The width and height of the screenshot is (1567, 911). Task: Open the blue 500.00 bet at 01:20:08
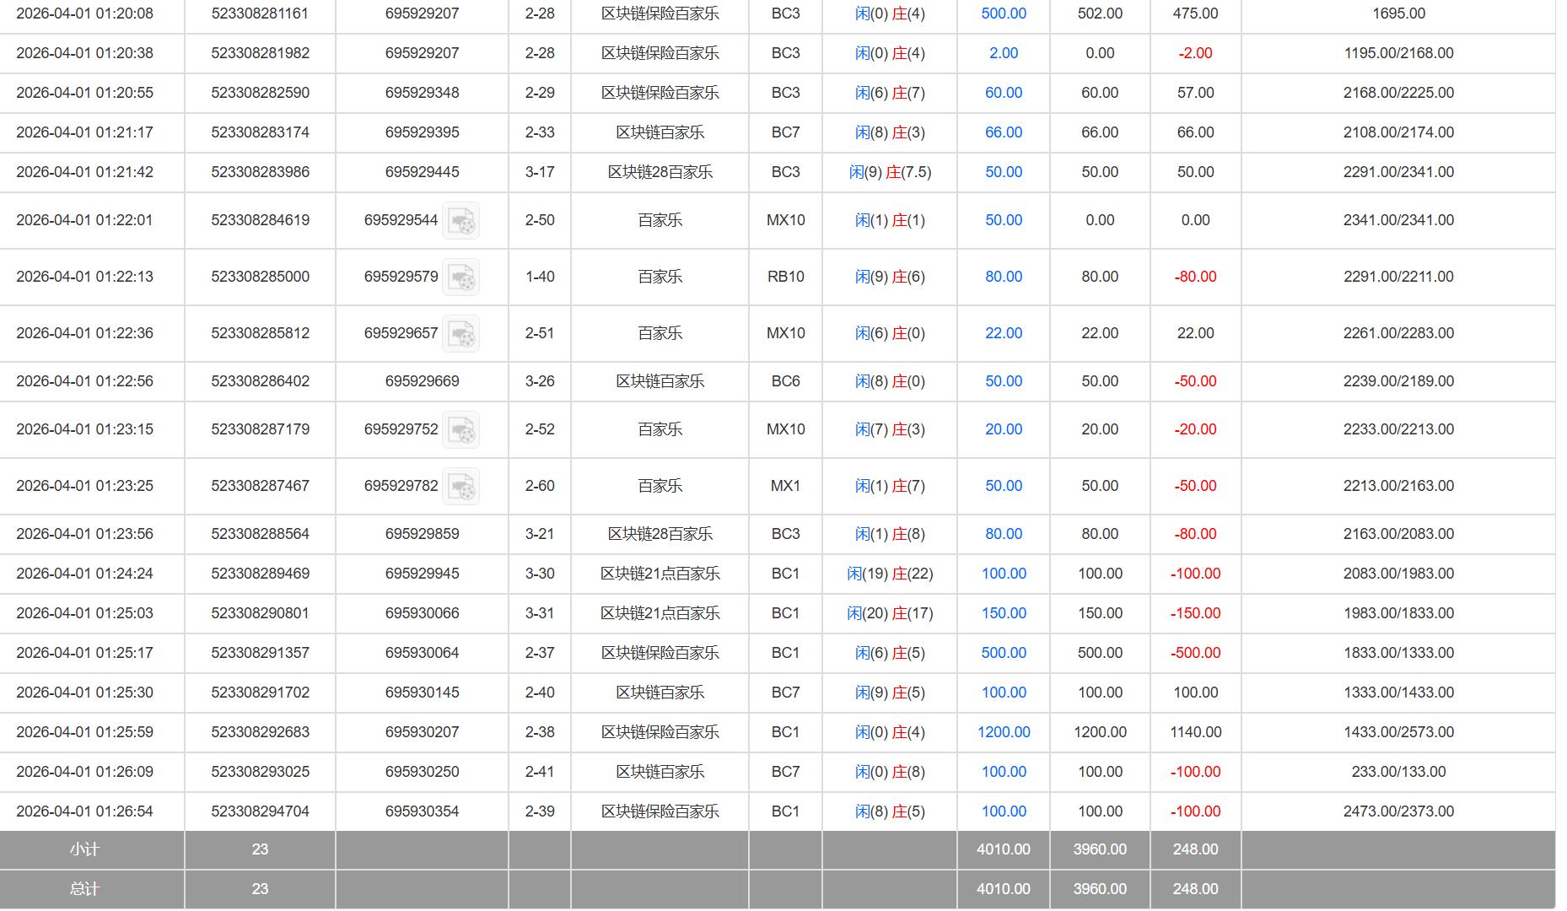click(1003, 13)
